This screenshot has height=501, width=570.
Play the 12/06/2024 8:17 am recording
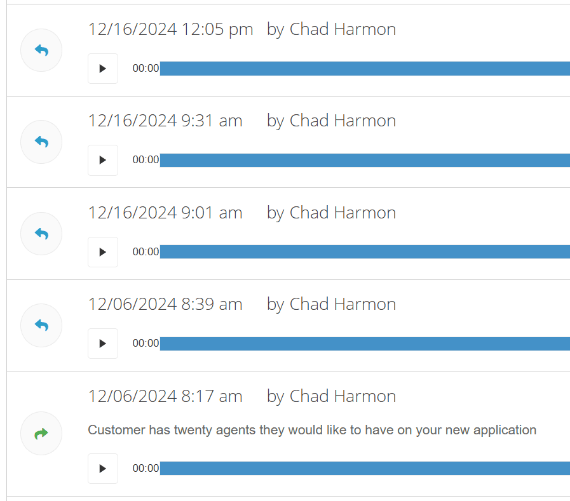pos(103,469)
